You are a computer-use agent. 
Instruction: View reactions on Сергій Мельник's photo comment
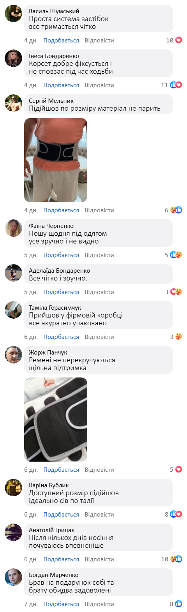(176, 210)
